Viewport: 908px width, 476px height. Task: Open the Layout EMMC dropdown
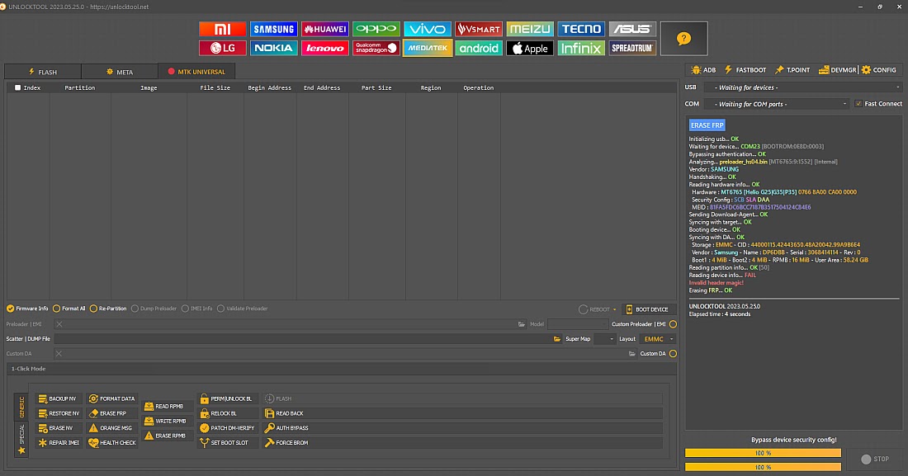658,339
